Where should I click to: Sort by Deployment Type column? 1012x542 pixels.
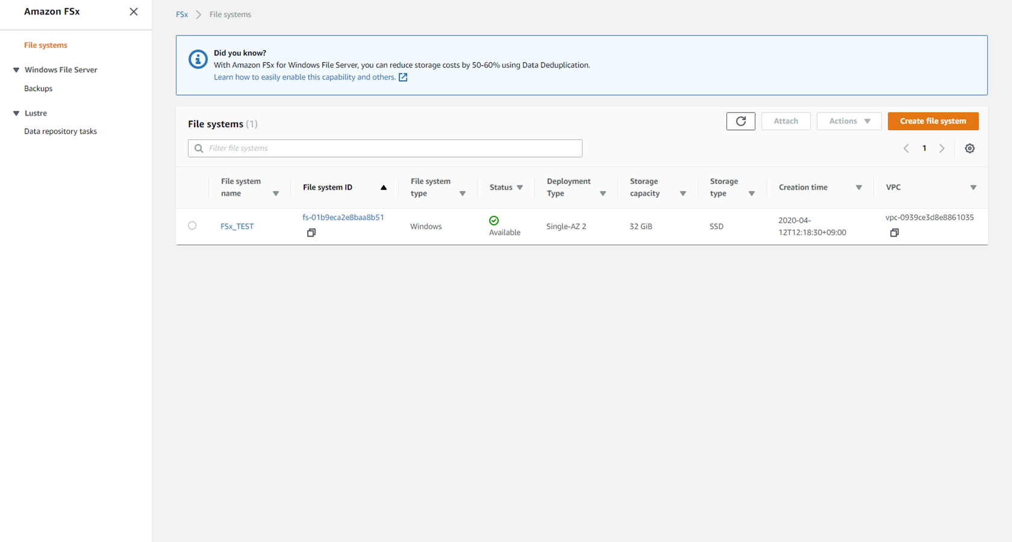(603, 194)
